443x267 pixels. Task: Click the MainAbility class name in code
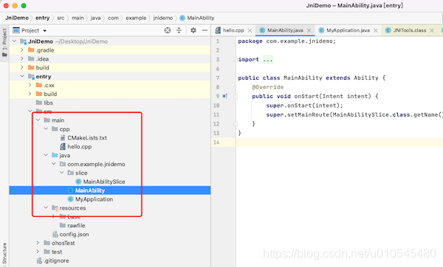pyautogui.click(x=303, y=78)
